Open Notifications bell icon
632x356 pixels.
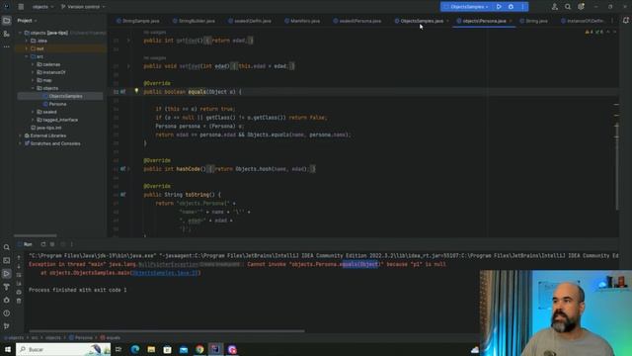point(625,21)
